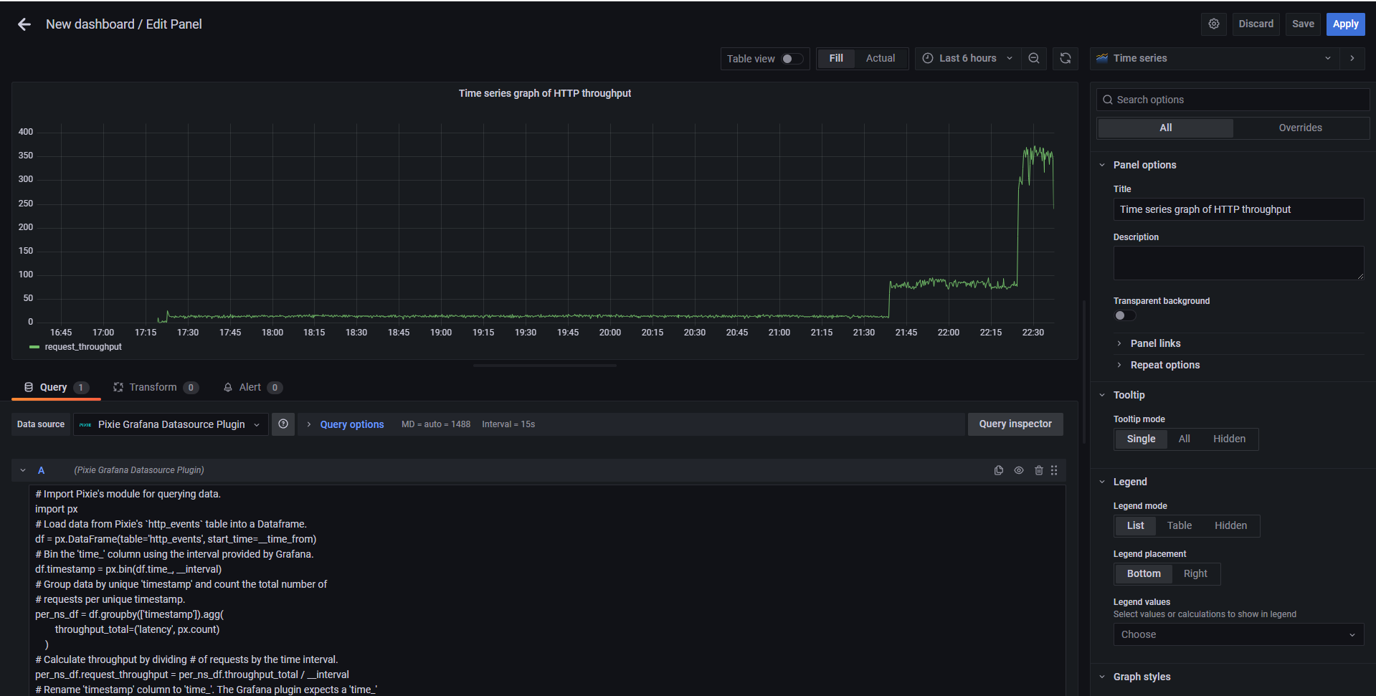Viewport: 1376px width, 696px height.
Task: Expand Repeat options
Action: [1164, 365]
